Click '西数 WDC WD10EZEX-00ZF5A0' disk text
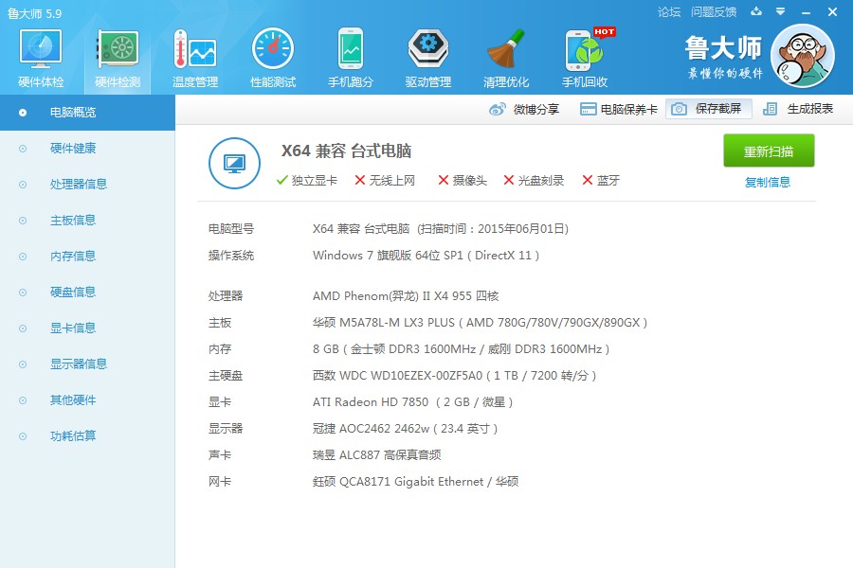This screenshot has height=568, width=853. [x=398, y=376]
